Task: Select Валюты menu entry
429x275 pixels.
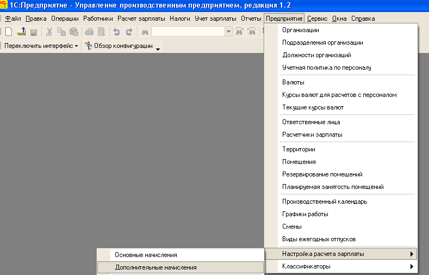Action: coord(341,82)
